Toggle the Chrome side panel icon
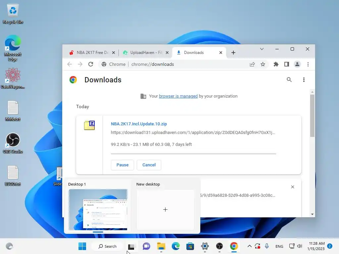This screenshot has height=254, width=339. pyautogui.click(x=287, y=64)
